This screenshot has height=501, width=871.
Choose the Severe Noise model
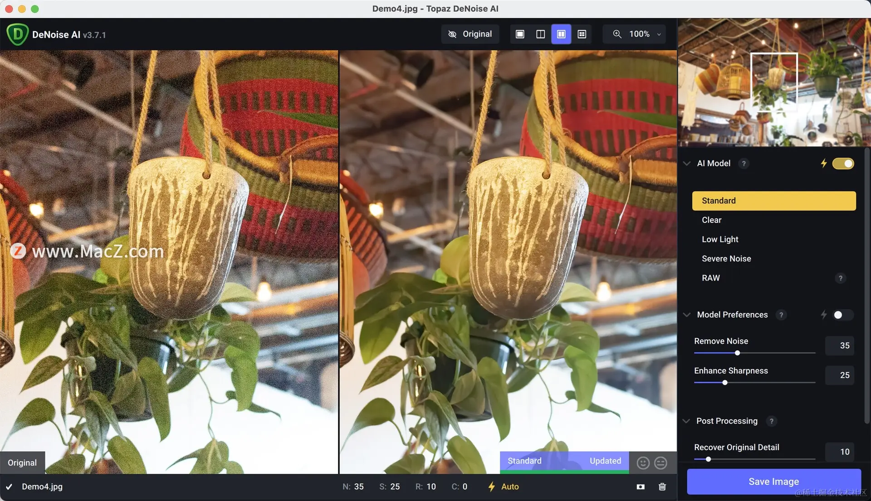pyautogui.click(x=726, y=259)
